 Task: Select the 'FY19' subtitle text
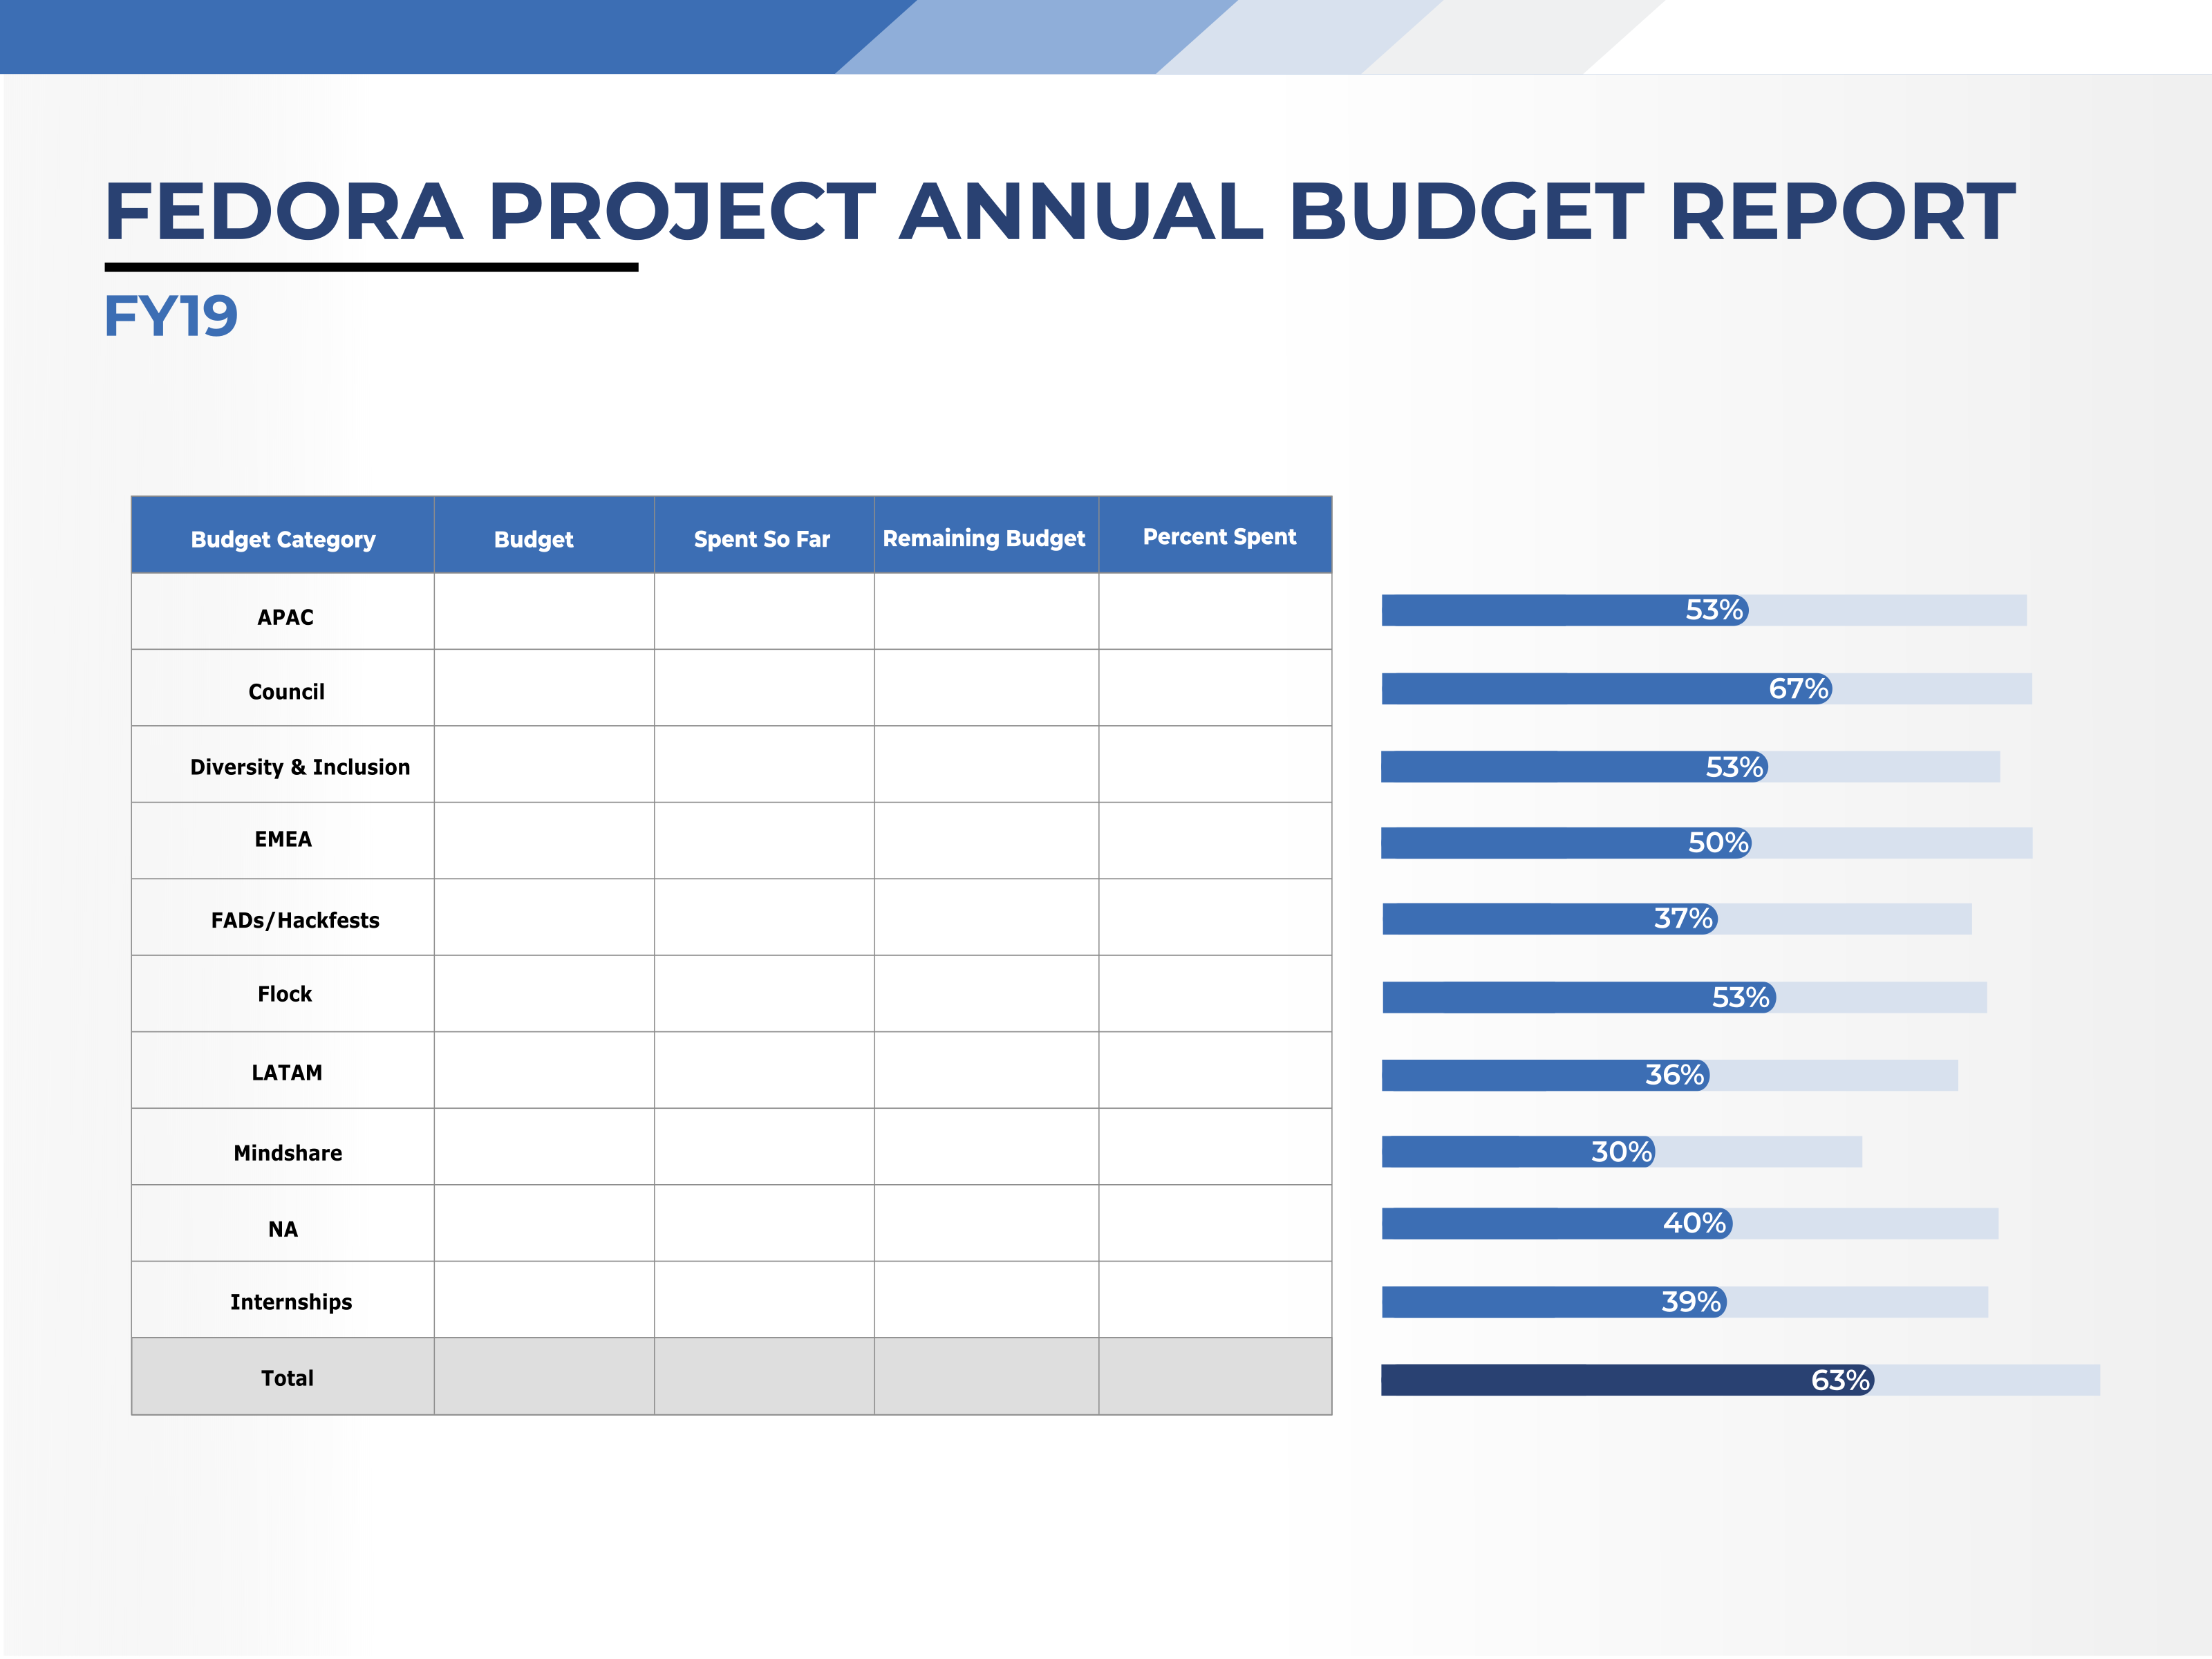click(171, 316)
